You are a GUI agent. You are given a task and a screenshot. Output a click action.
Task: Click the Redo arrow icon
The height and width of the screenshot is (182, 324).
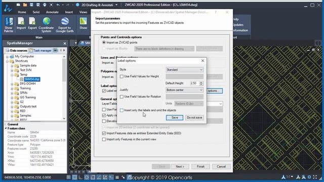tap(68, 5)
